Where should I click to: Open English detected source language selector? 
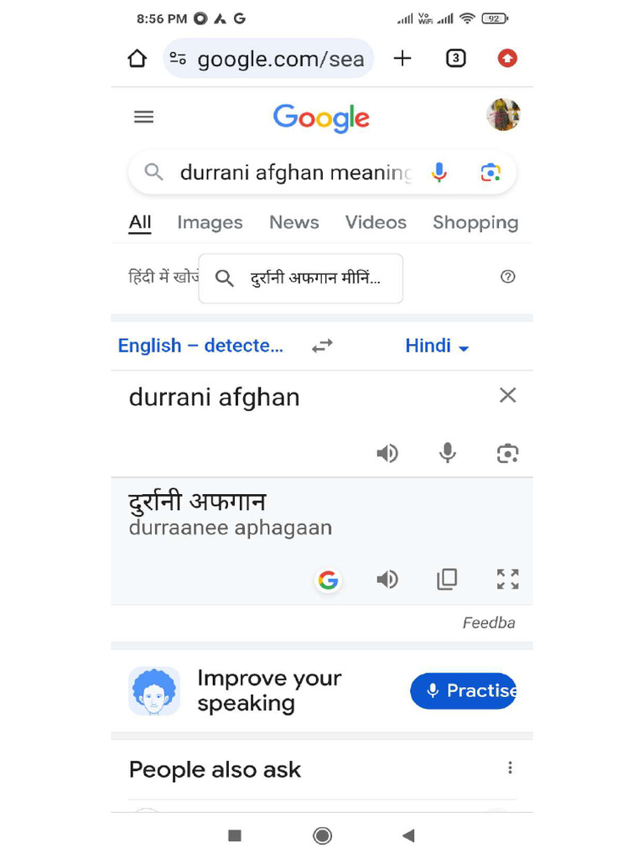pos(200,346)
